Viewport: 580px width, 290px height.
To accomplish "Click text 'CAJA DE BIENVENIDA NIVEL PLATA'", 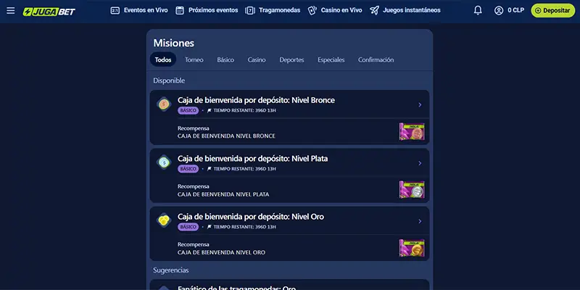I will click(x=223, y=194).
